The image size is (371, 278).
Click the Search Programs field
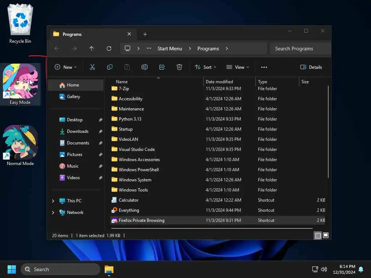click(x=300, y=49)
